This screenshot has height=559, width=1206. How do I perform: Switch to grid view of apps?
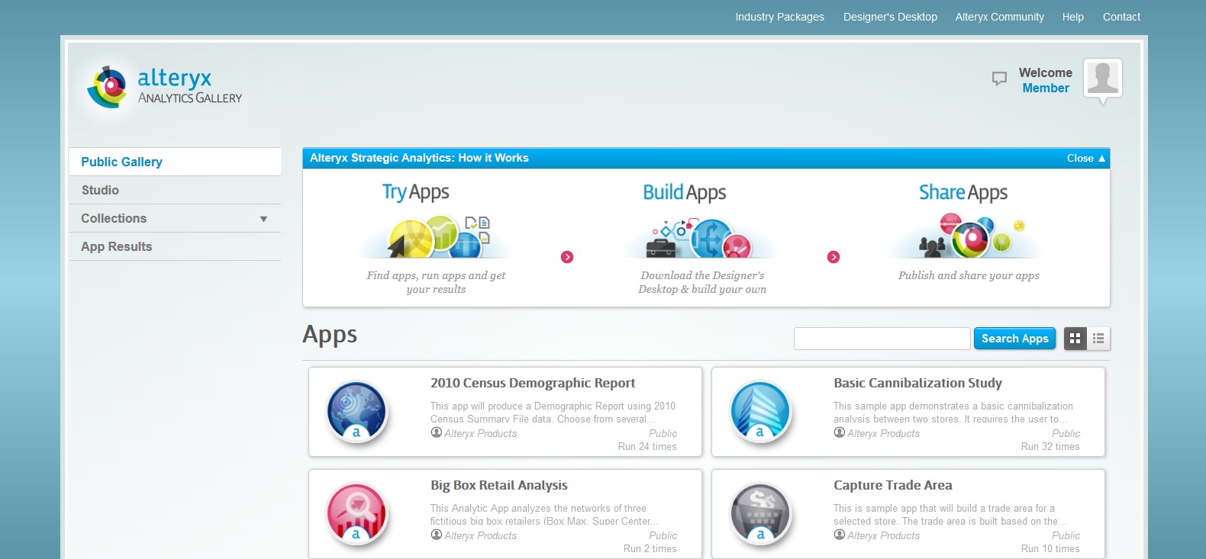coord(1075,339)
